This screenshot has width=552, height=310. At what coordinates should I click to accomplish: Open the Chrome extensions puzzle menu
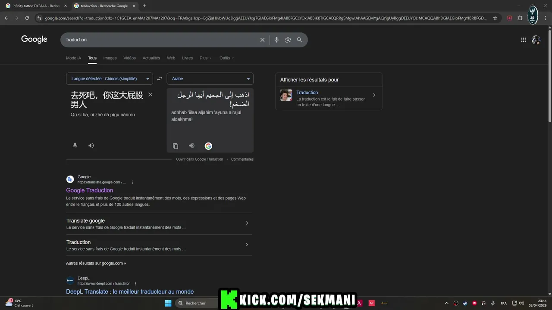tap(520, 18)
